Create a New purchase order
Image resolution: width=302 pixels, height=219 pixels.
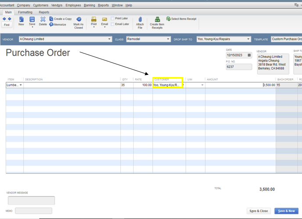point(21,21)
